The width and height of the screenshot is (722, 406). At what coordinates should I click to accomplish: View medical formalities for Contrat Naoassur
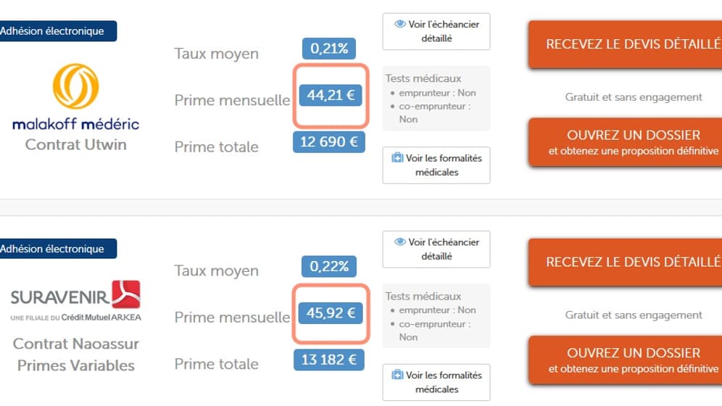pyautogui.click(x=436, y=383)
